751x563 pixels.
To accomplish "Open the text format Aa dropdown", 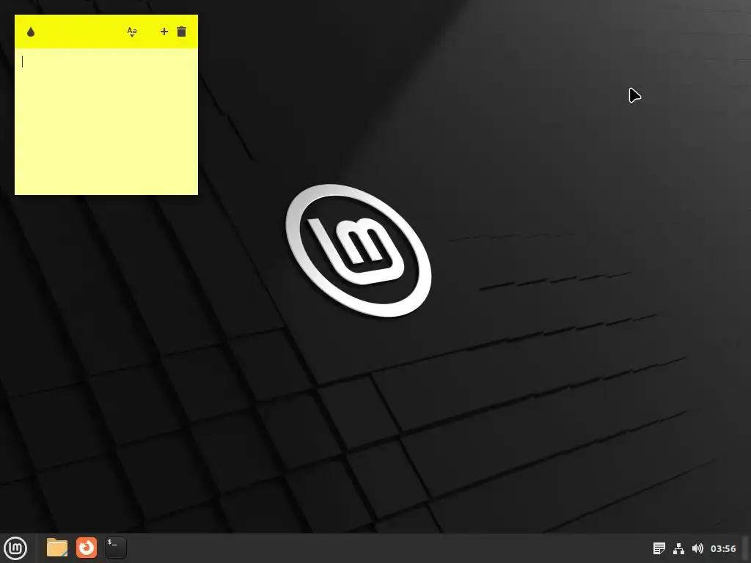I will pos(132,32).
